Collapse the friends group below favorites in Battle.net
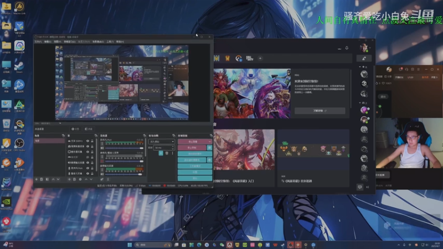 (x=360, y=103)
